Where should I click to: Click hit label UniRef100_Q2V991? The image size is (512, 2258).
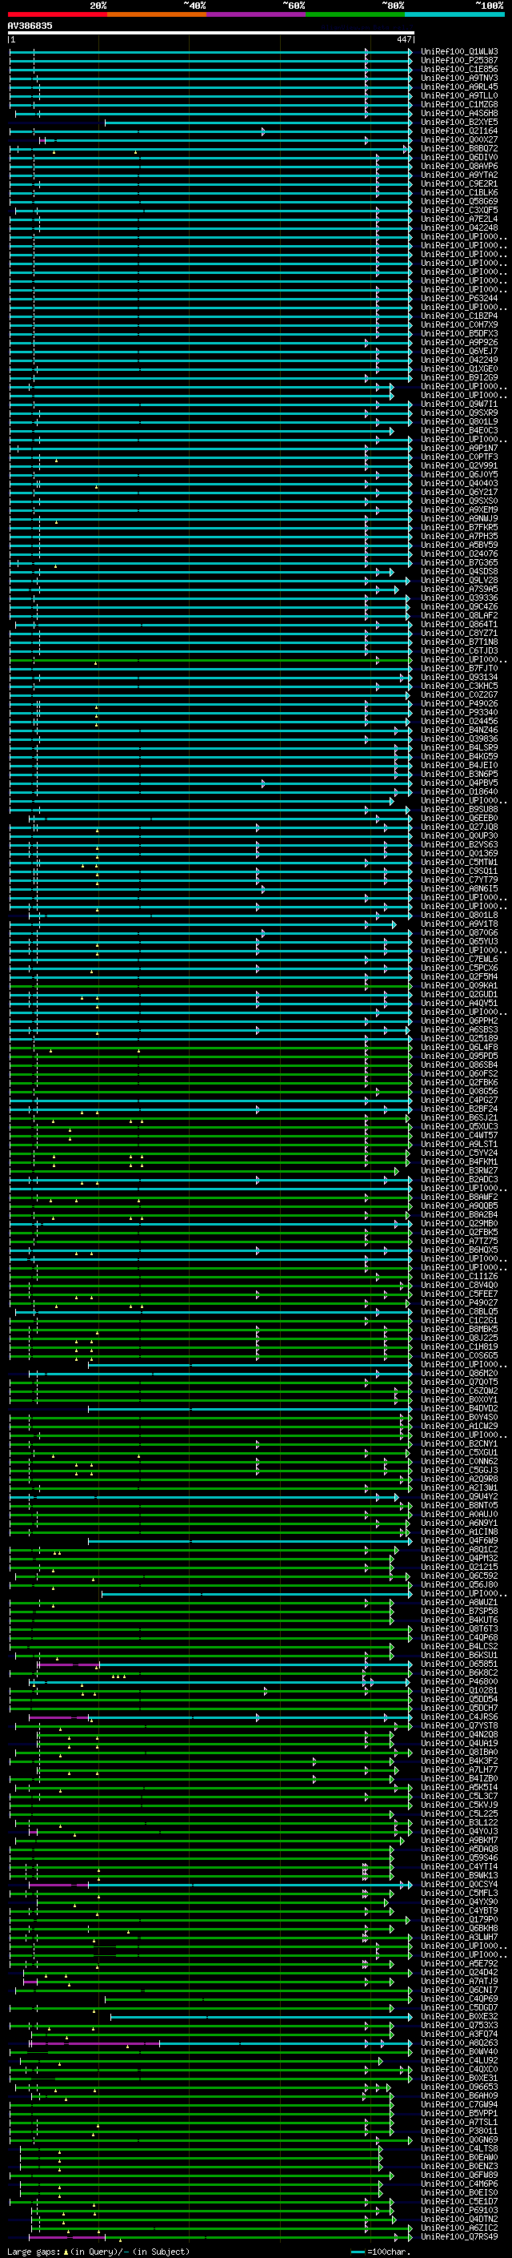459,465
